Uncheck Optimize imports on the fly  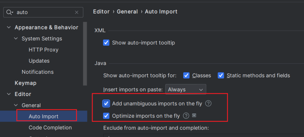pyautogui.click(x=106, y=116)
